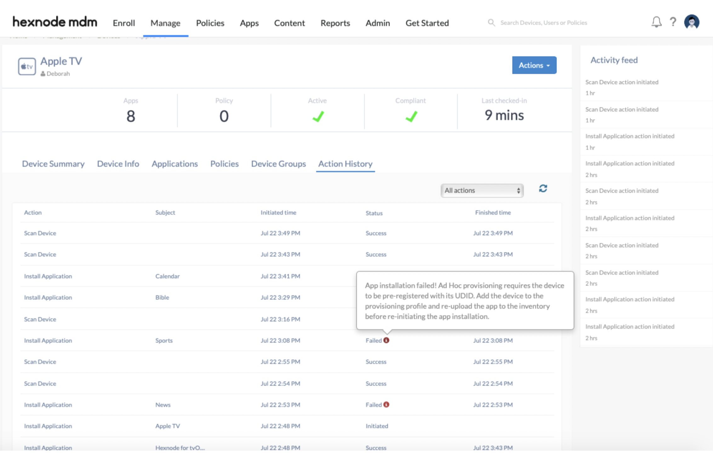Click the News row failed info icon
Image resolution: width=713 pixels, height=453 pixels.
[x=386, y=405]
